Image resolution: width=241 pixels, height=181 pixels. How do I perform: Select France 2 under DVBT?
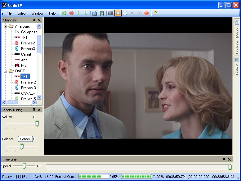click(29, 82)
